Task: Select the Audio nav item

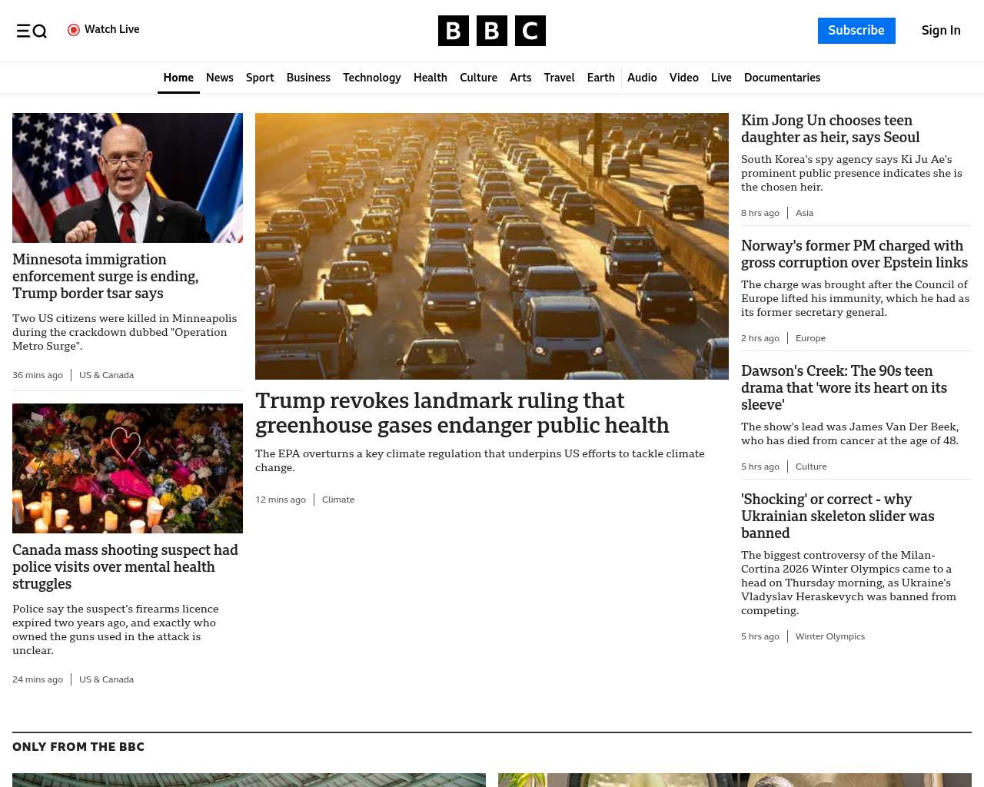Action: pos(642,78)
